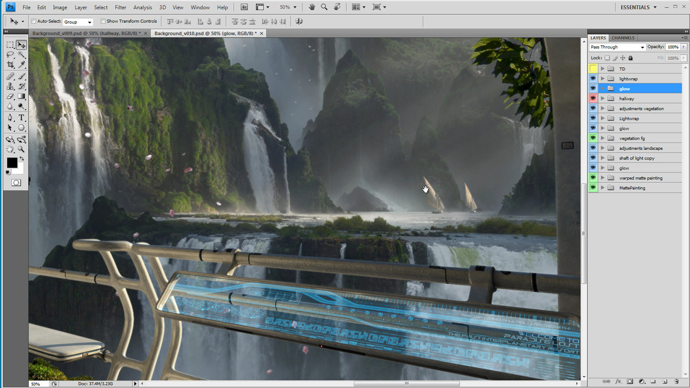690x388 pixels.
Task: Enable Show Transform Controls
Action: point(102,21)
